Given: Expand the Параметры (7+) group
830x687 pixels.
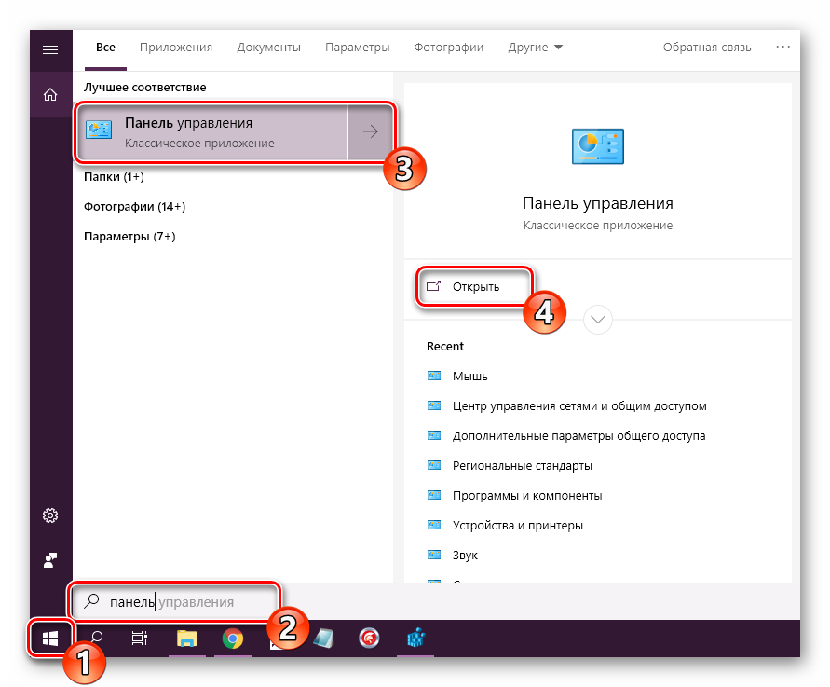Looking at the screenshot, I should (x=129, y=236).
